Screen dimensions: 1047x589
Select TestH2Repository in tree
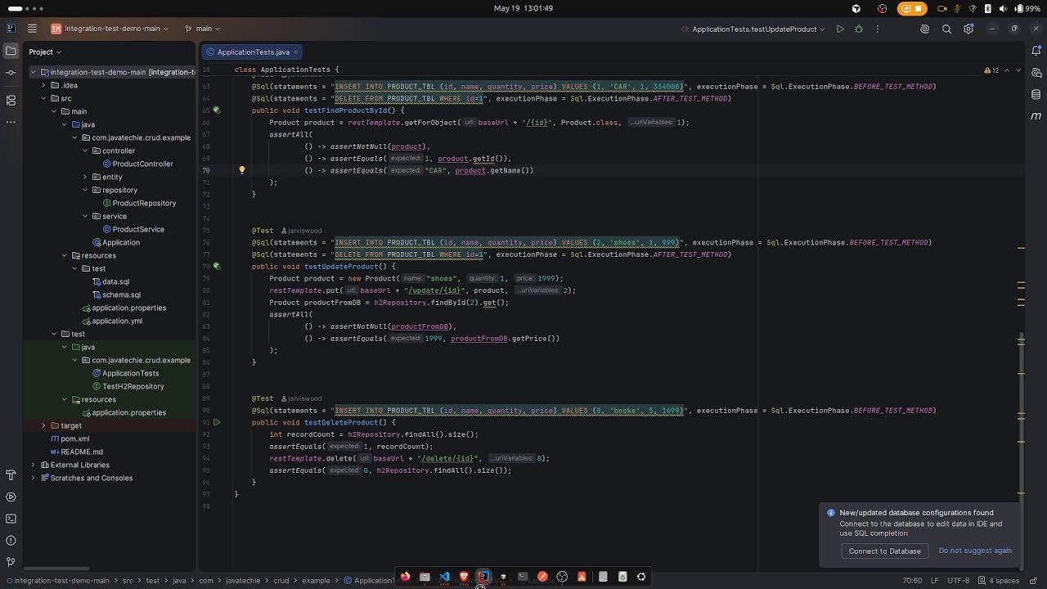[x=133, y=386]
